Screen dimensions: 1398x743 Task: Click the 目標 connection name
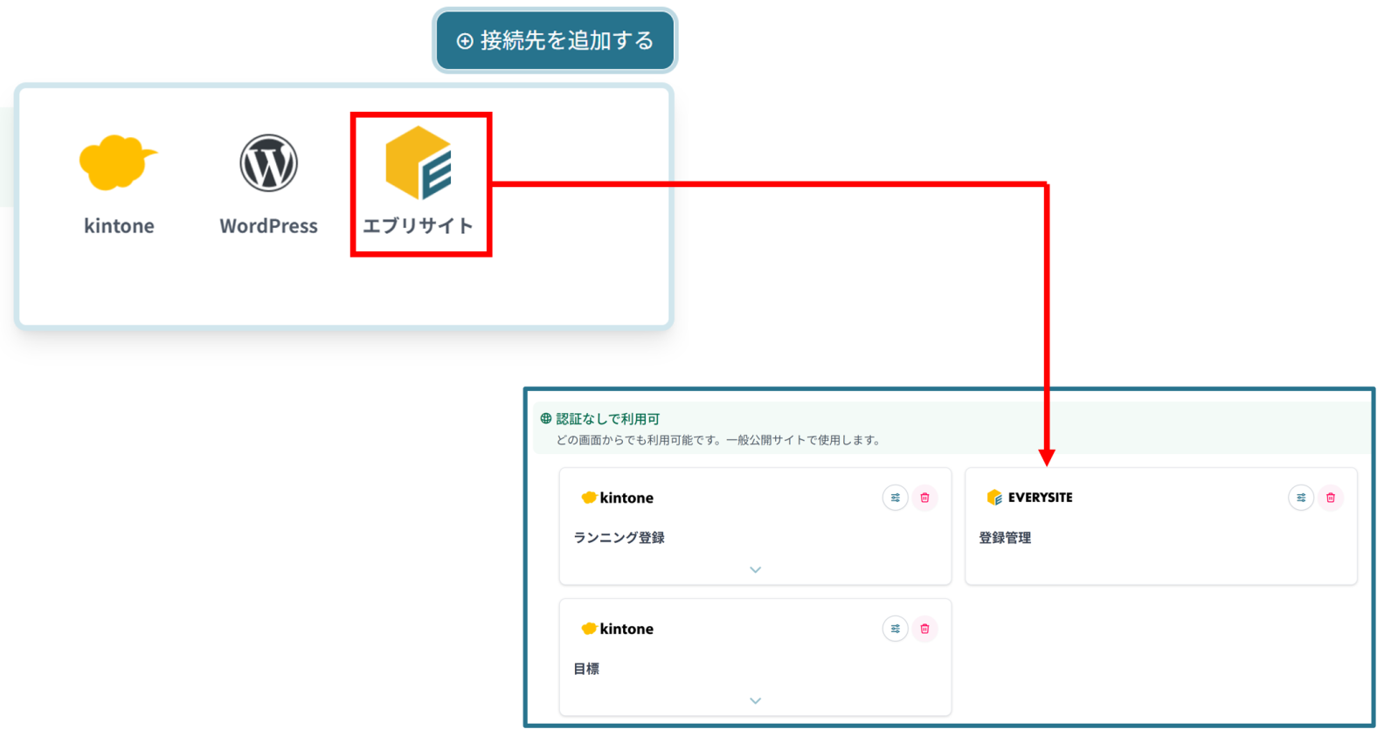(x=586, y=669)
